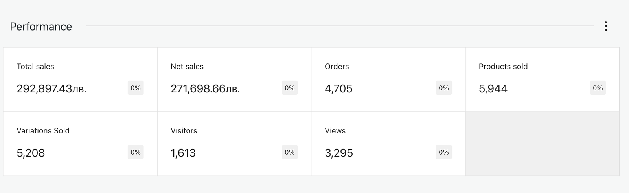Open the Products sold report card
The image size is (629, 193).
pyautogui.click(x=503, y=67)
